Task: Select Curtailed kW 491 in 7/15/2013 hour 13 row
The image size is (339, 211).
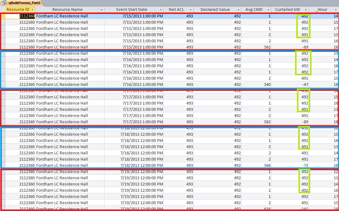Action: 290,35
